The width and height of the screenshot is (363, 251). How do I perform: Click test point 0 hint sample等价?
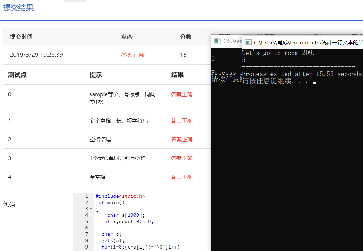point(122,98)
